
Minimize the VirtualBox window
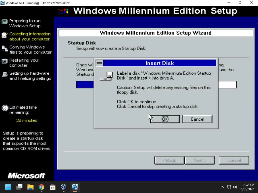point(229,3)
